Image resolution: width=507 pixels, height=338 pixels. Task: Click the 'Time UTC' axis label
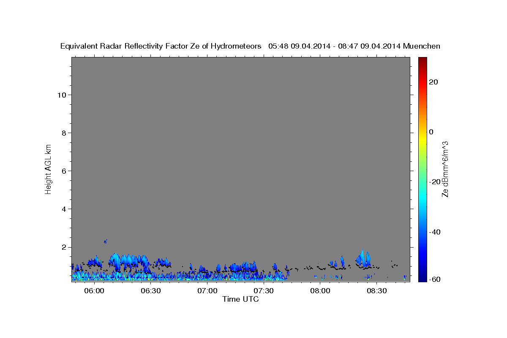(240, 299)
